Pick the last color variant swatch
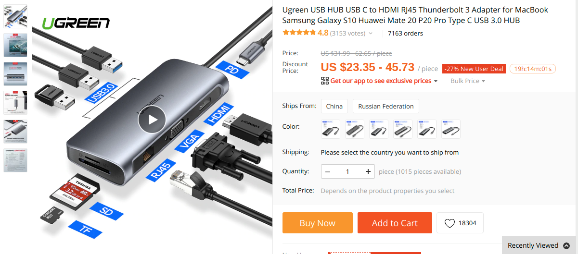The image size is (578, 254). point(451,129)
